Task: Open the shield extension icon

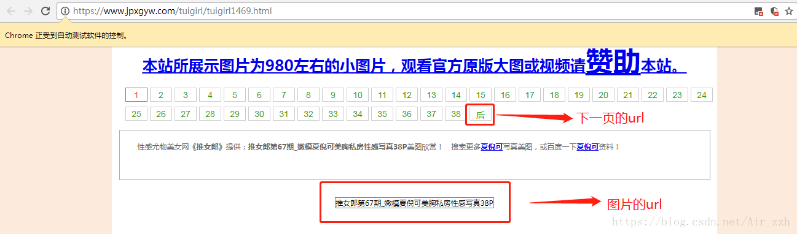Action: point(774,11)
